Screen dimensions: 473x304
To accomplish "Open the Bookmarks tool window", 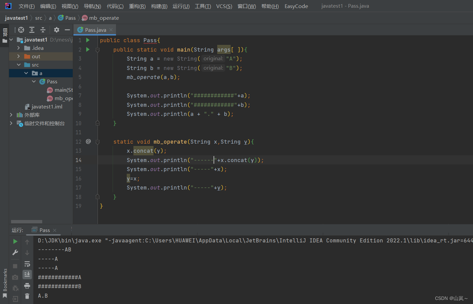I will pyautogui.click(x=5, y=283).
